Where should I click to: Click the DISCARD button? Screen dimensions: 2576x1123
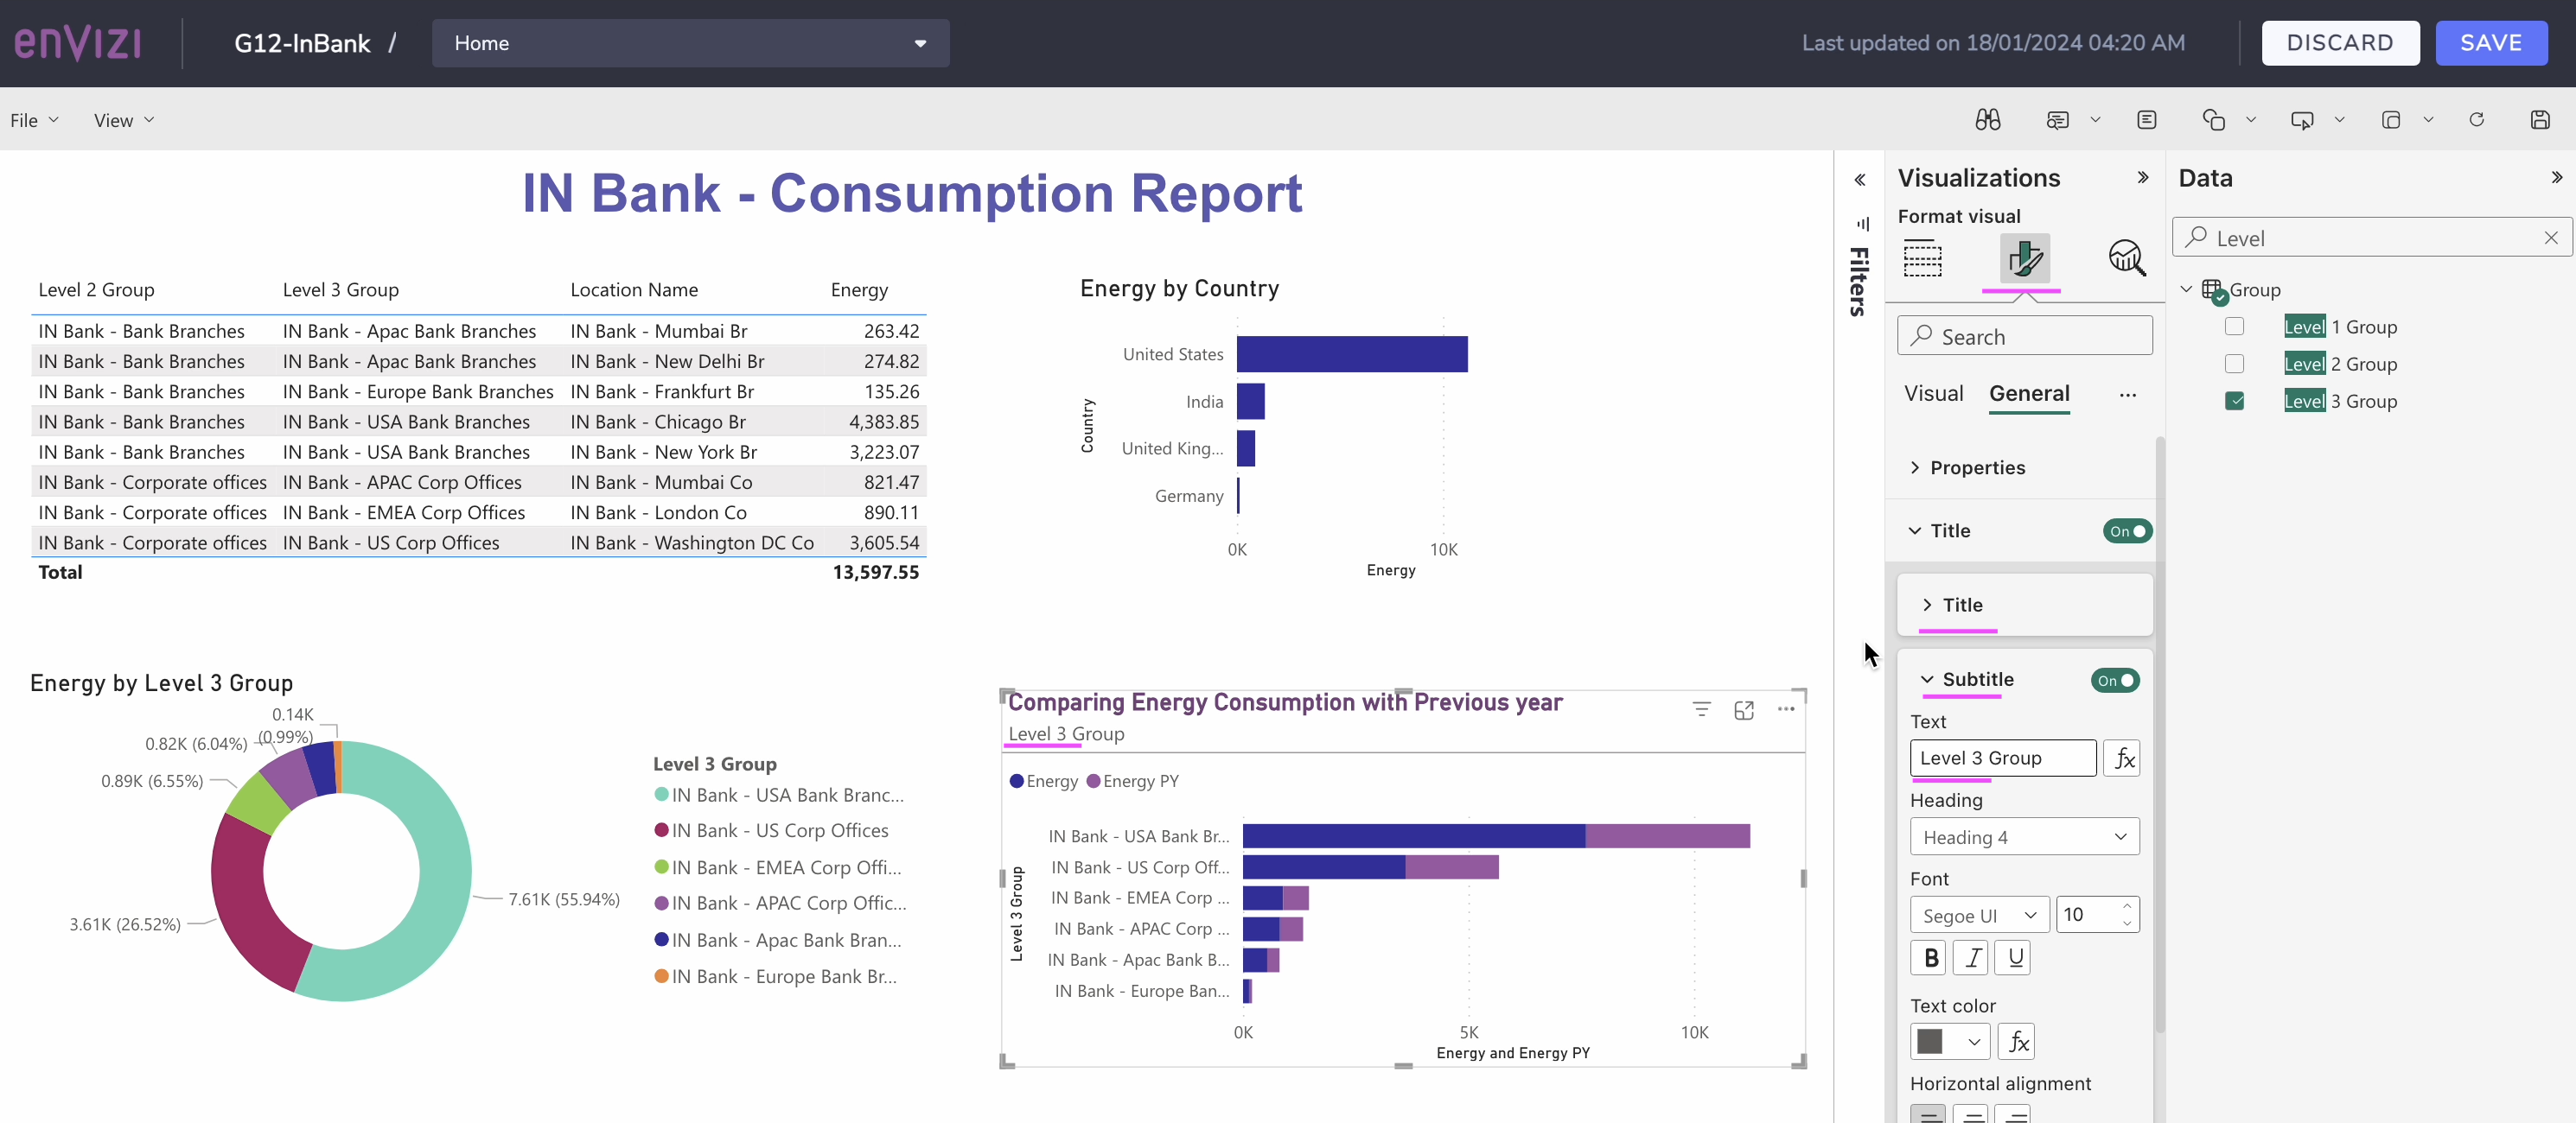2340,43
